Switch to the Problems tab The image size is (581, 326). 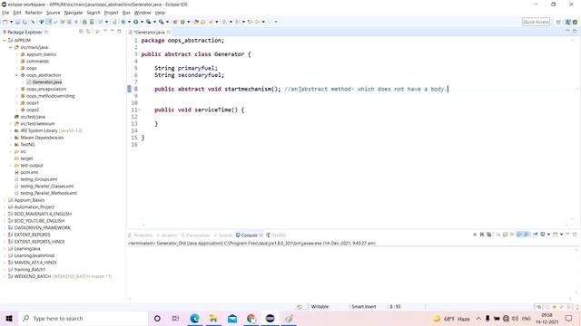click(x=141, y=235)
